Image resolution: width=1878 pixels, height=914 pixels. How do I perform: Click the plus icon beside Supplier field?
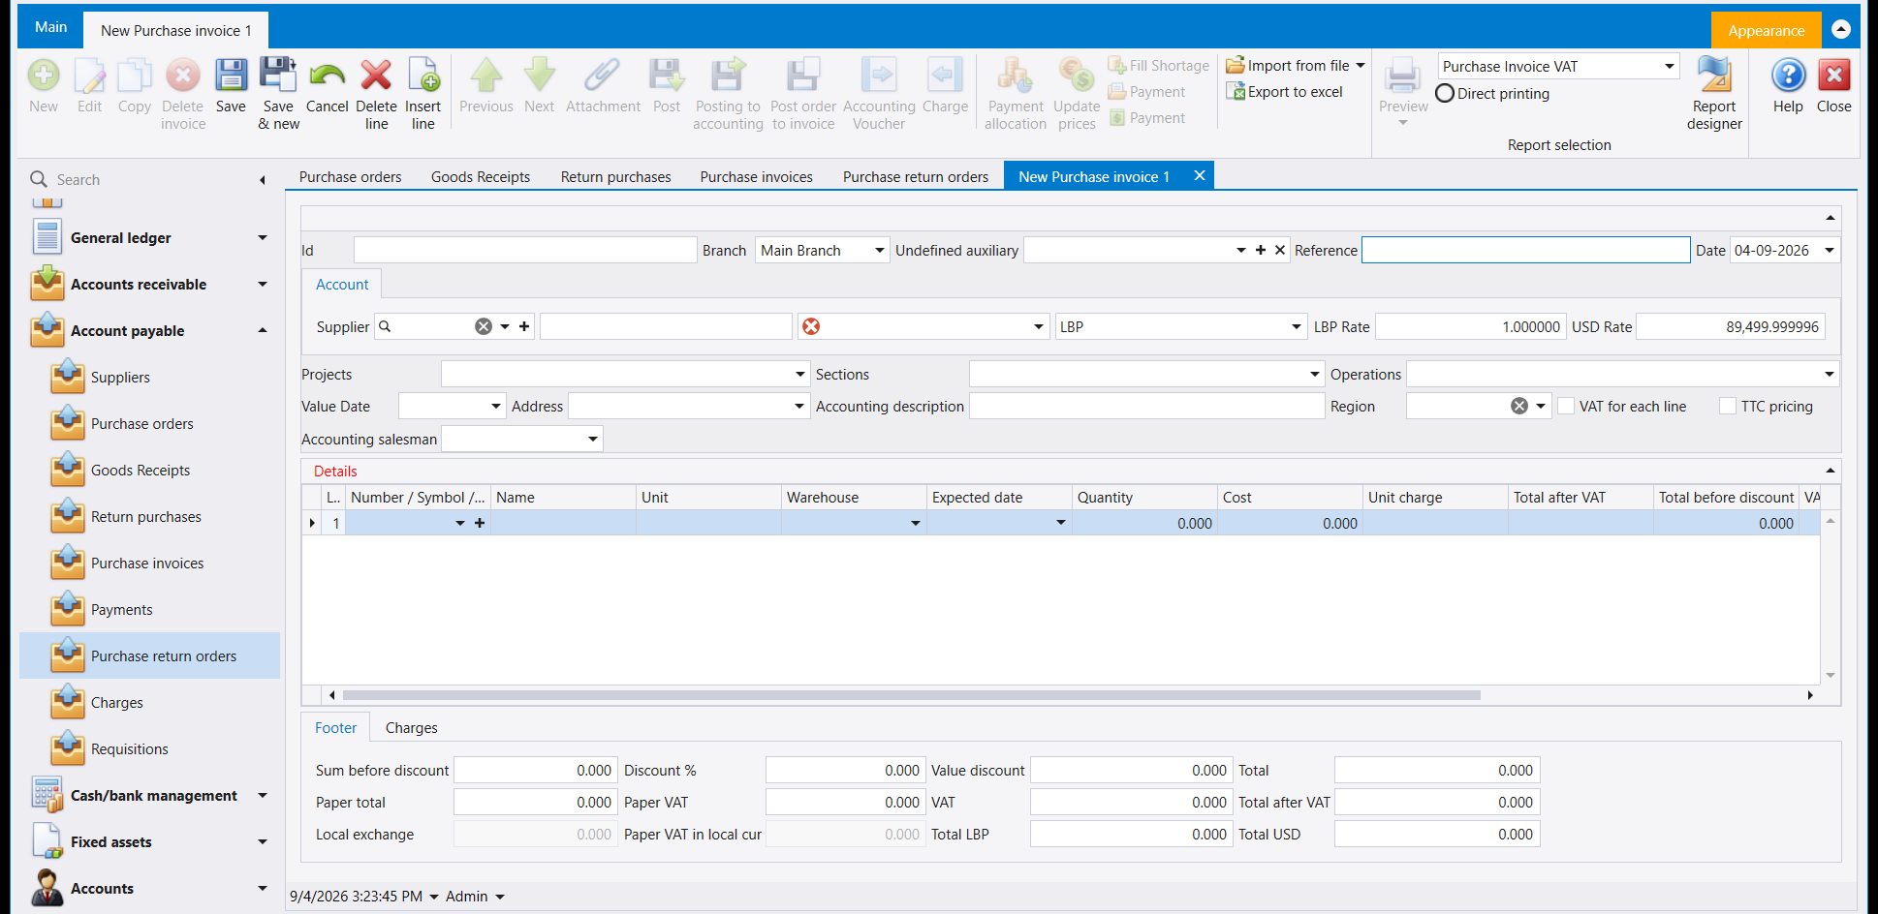point(524,326)
